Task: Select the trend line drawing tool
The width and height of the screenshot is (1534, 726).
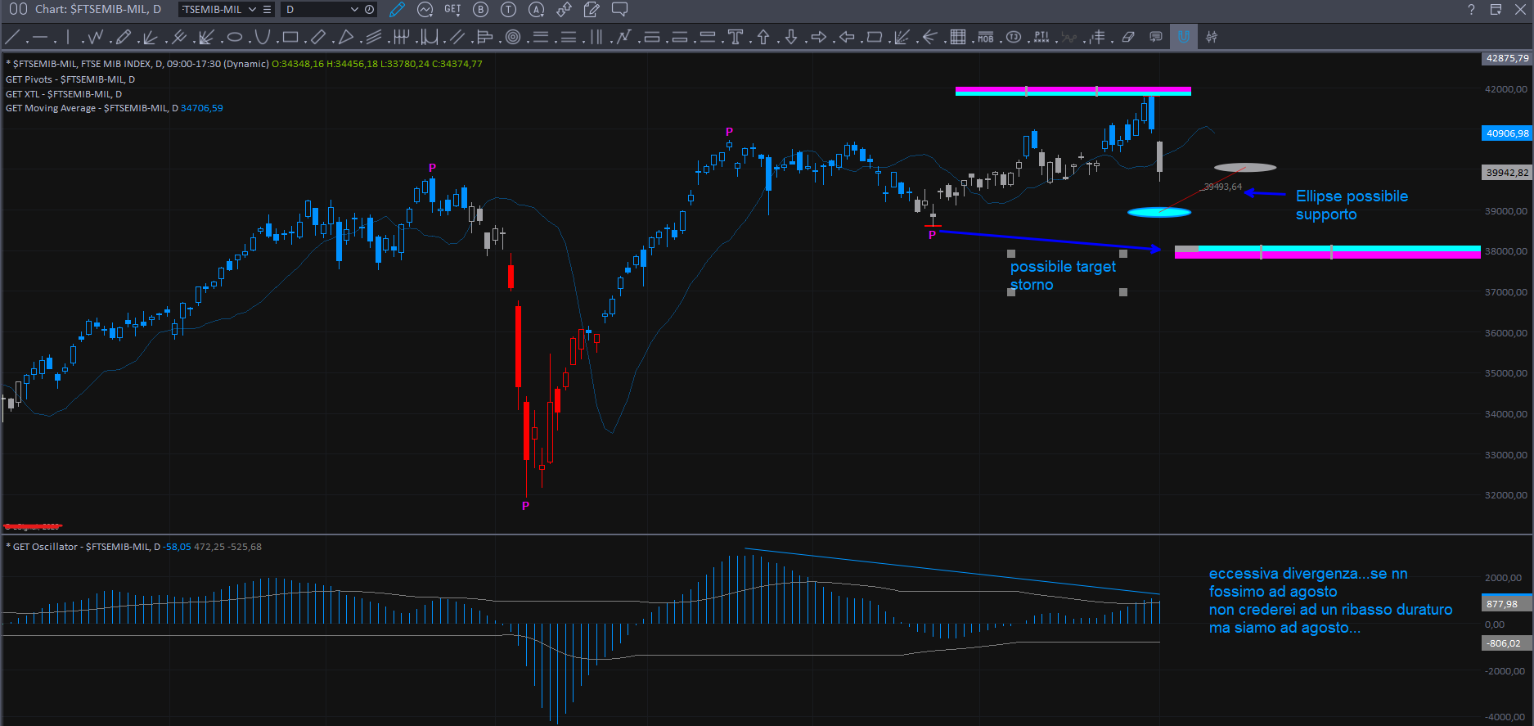Action: [12, 37]
